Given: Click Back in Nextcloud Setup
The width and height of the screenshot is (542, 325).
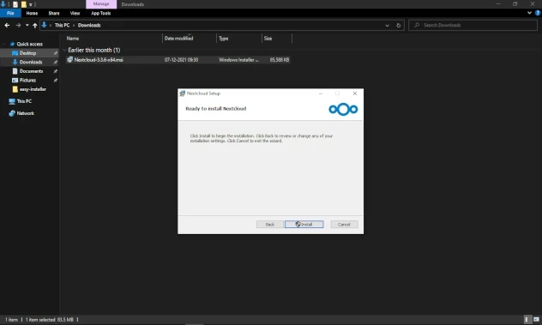Looking at the screenshot, I should pos(270,225).
